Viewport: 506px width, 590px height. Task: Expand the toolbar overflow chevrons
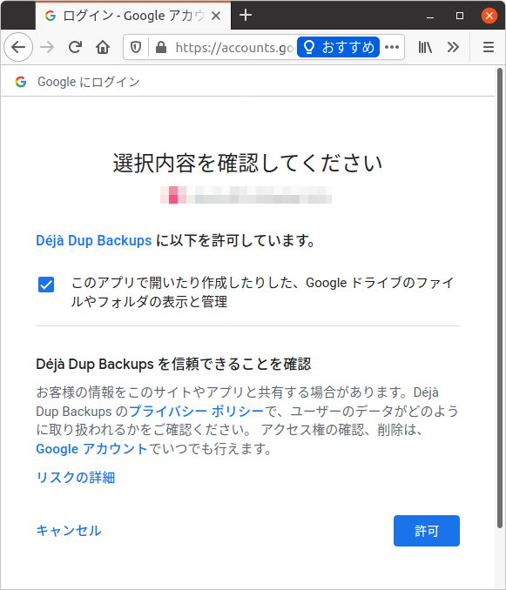tap(453, 47)
